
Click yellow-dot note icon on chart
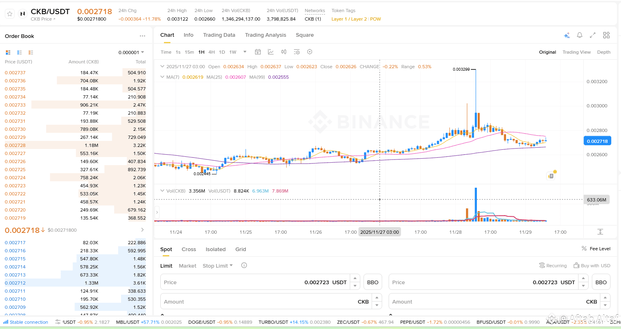point(551,176)
